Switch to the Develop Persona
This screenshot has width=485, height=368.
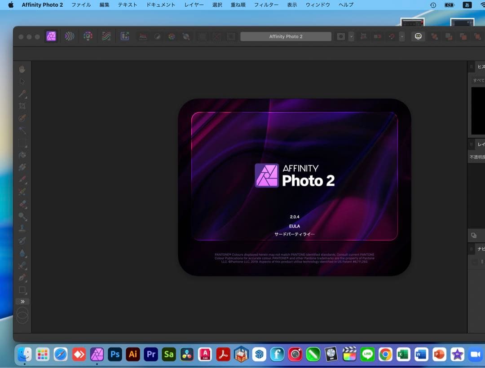pos(88,36)
